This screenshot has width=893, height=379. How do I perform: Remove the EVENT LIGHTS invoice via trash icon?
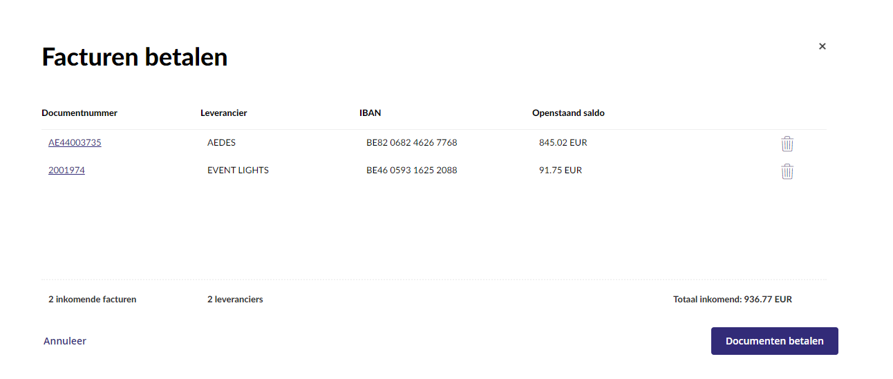coord(787,171)
